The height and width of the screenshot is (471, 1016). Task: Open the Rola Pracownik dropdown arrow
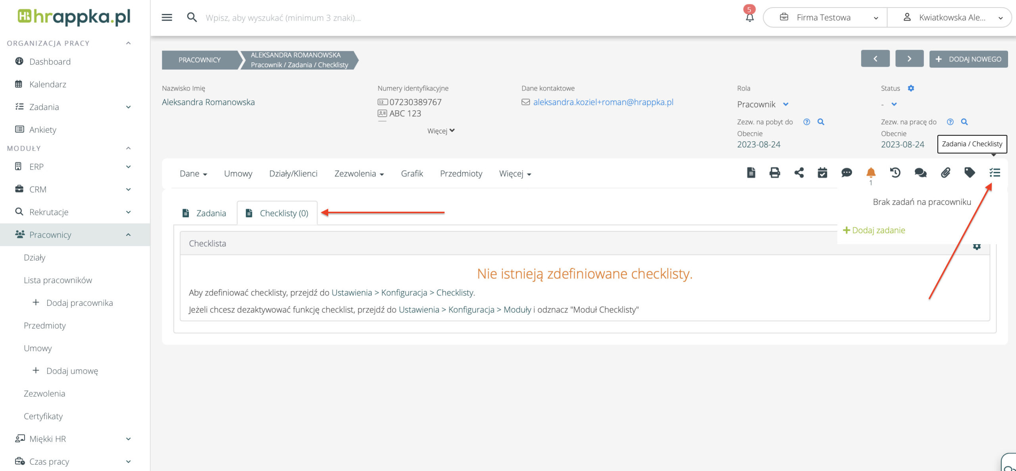pyautogui.click(x=785, y=104)
